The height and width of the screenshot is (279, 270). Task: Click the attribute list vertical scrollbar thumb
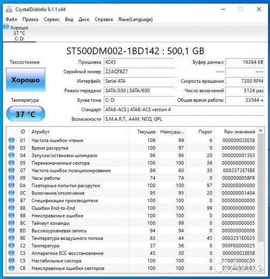coord(261,188)
